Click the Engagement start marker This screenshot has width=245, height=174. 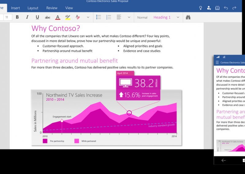(x=62, y=121)
